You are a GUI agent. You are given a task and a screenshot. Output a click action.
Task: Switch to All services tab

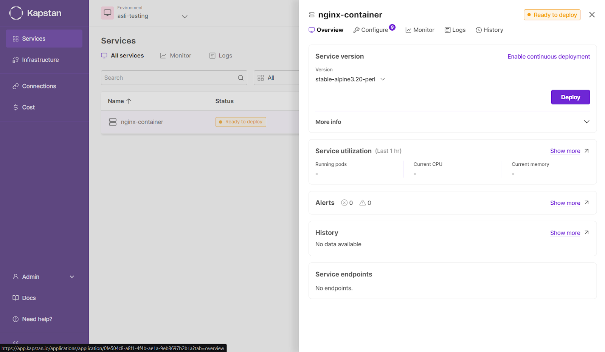point(123,56)
